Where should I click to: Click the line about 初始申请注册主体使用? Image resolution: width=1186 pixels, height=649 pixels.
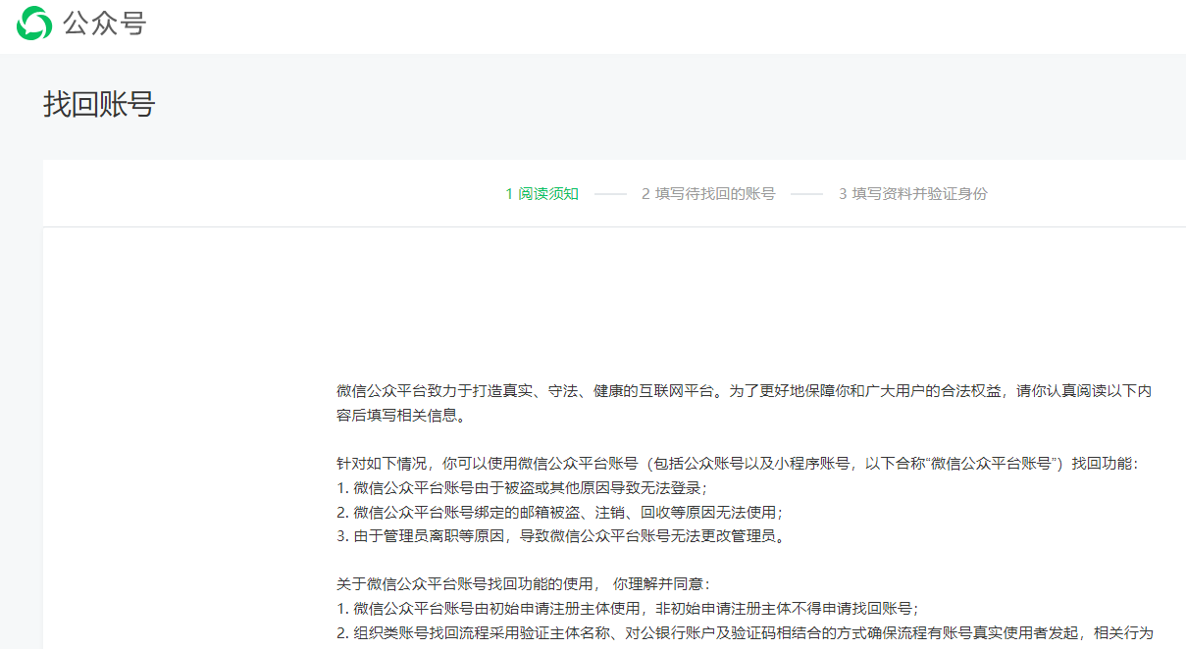click(x=627, y=608)
